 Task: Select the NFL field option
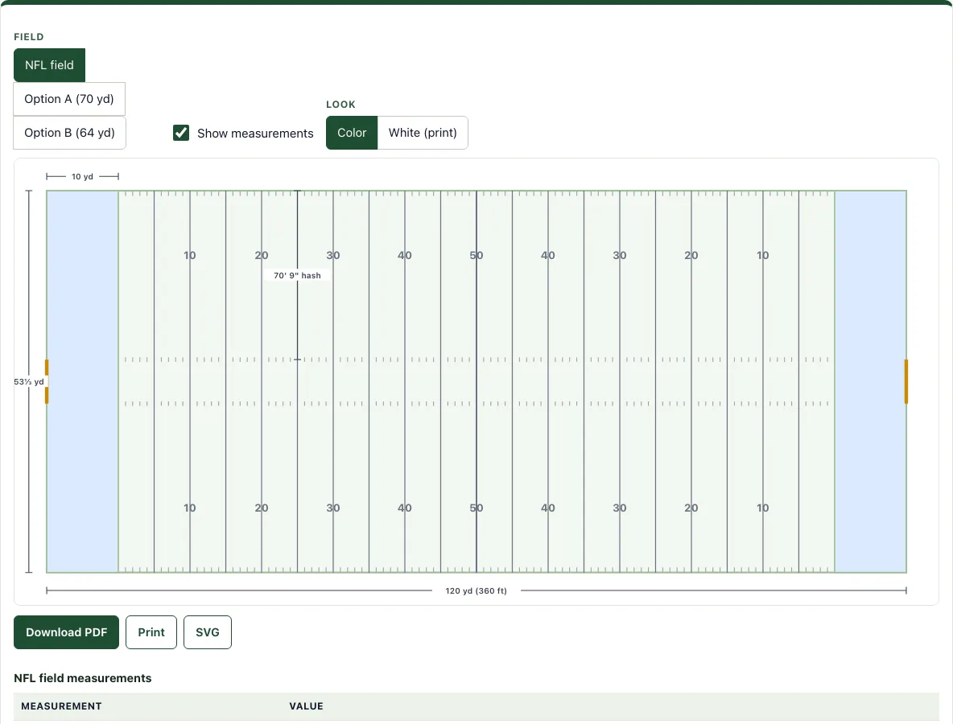49,65
